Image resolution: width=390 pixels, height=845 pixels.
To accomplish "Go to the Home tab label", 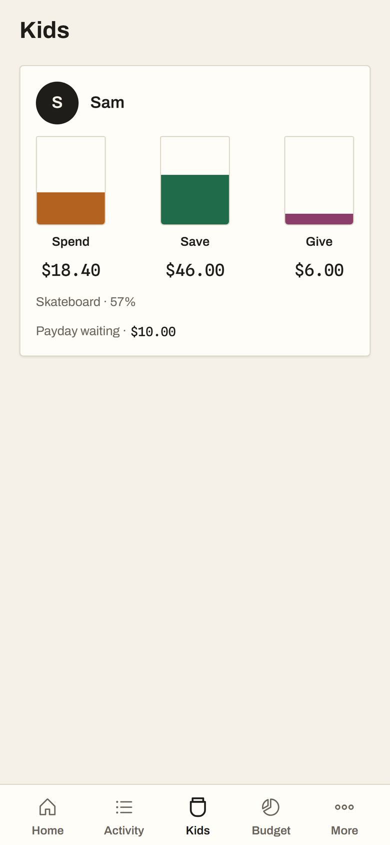I will click(47, 830).
